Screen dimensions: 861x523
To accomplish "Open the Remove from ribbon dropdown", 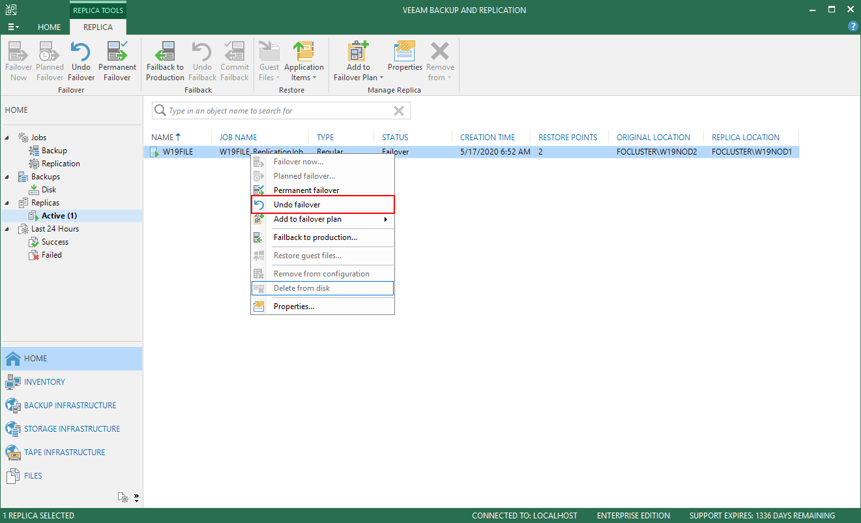I will click(x=441, y=61).
